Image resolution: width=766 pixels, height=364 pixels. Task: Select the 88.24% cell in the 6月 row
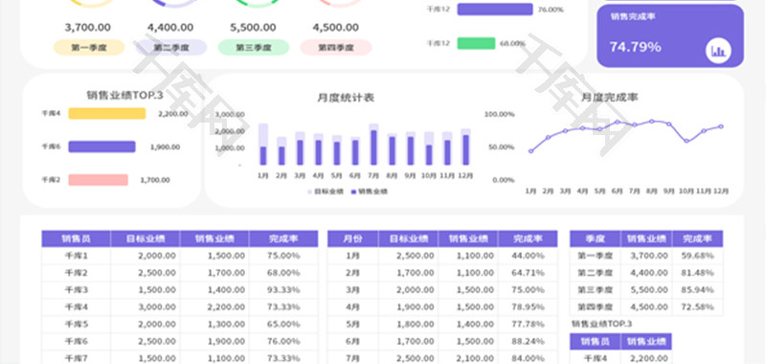pos(528,341)
